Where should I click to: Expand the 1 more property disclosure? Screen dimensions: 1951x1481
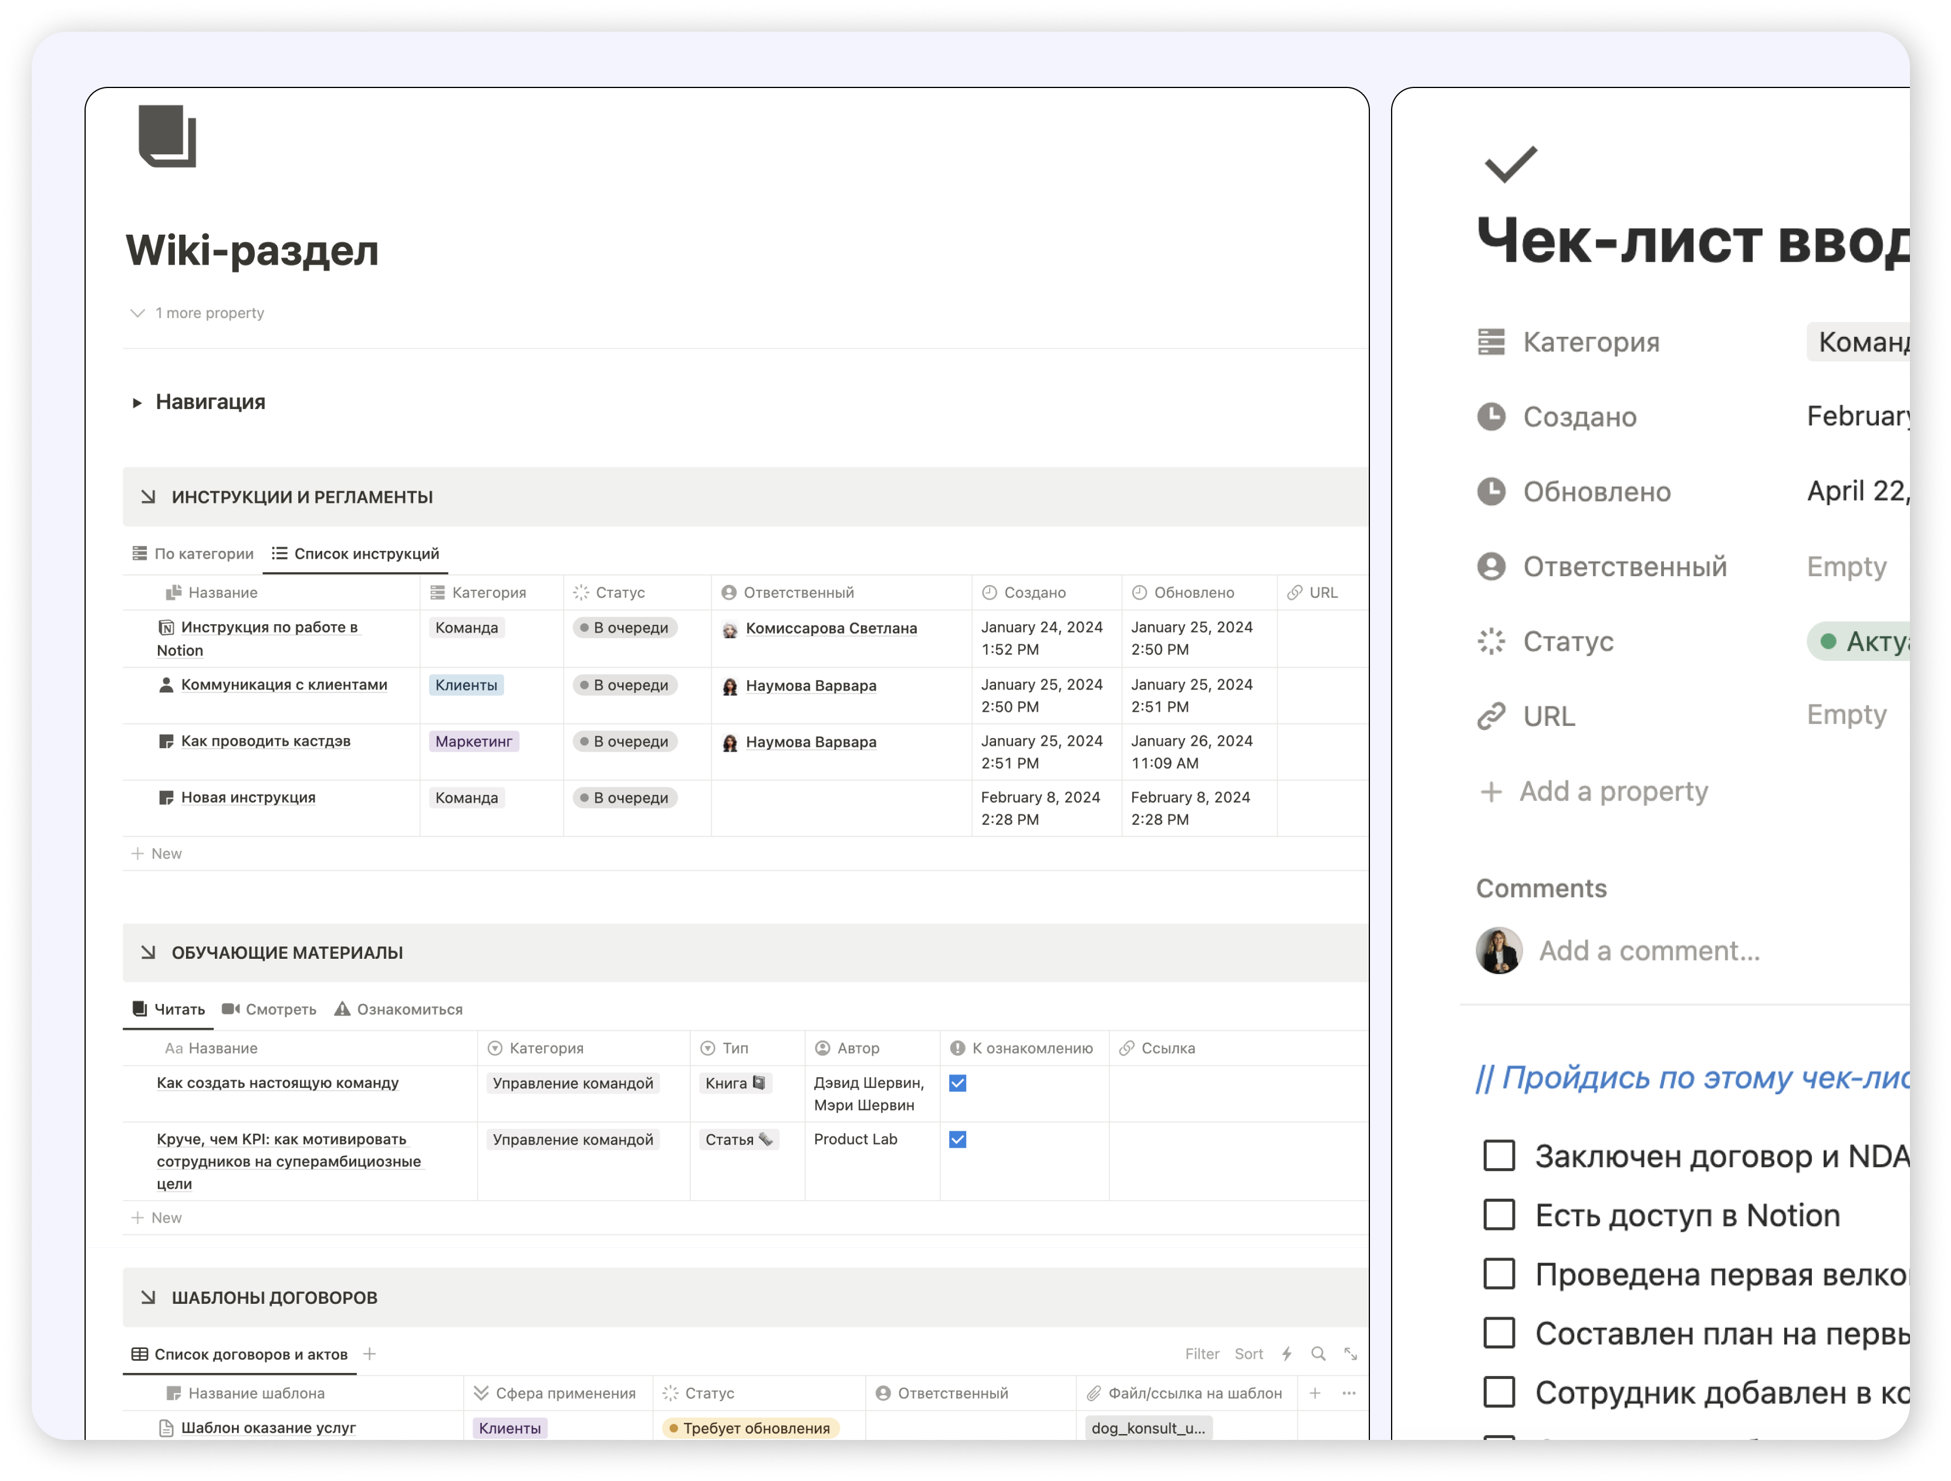tap(139, 313)
